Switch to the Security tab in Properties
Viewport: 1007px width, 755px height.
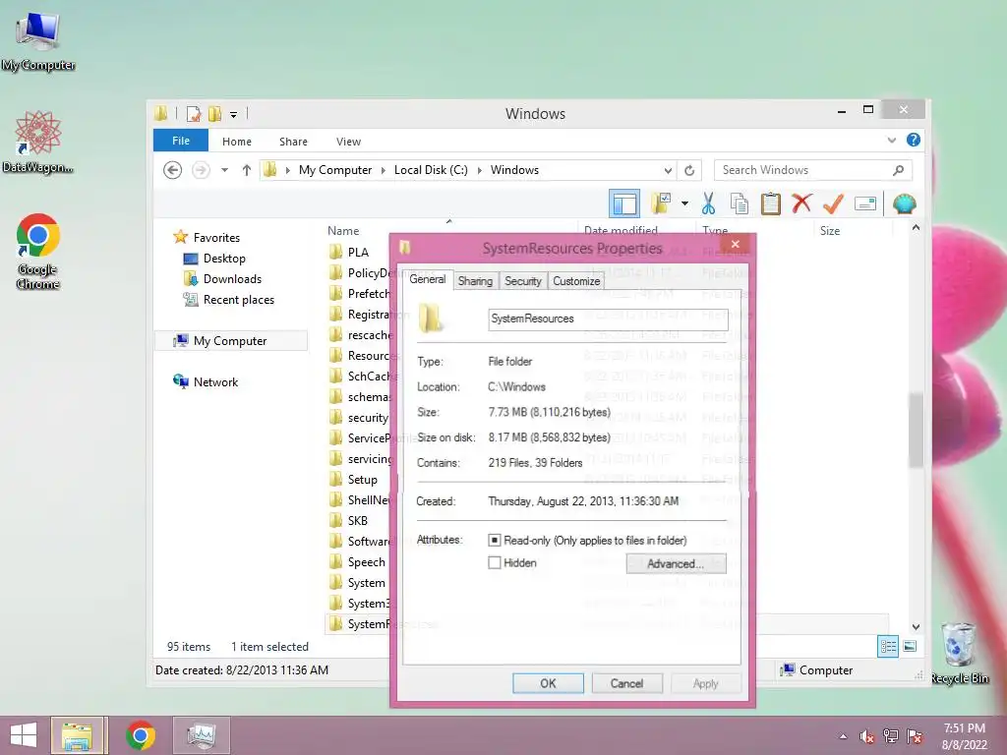tap(523, 281)
